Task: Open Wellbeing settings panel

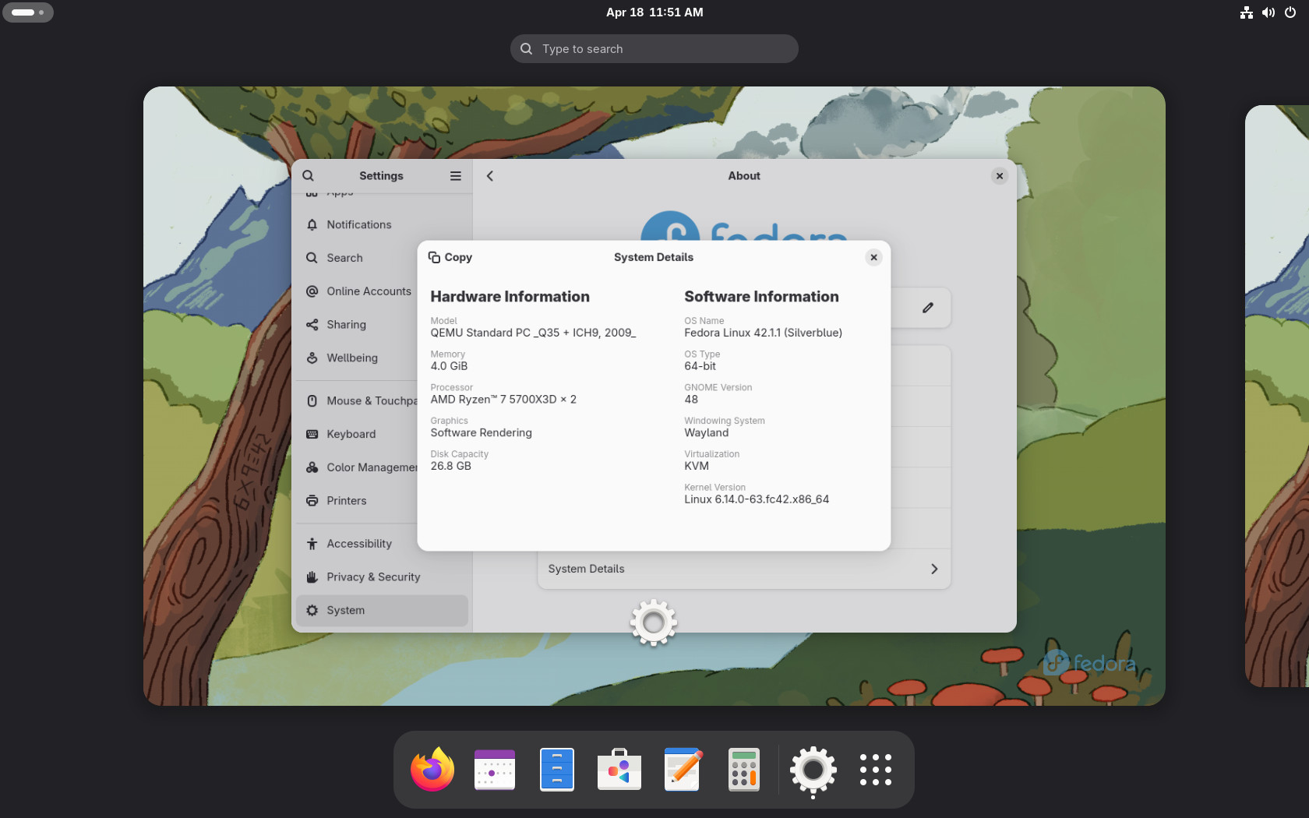Action: click(x=356, y=358)
